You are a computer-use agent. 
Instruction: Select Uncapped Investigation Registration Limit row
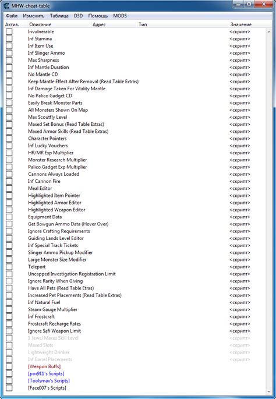click(72, 274)
